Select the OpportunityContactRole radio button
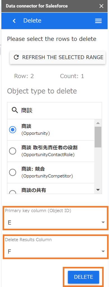 tap(13, 151)
